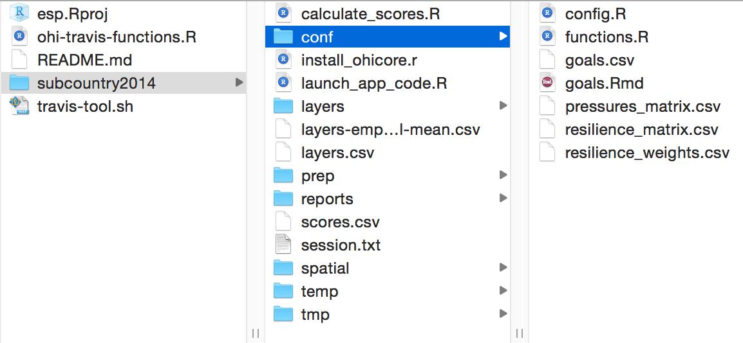
Task: Open the subcountry2014 folder
Action: pos(96,83)
